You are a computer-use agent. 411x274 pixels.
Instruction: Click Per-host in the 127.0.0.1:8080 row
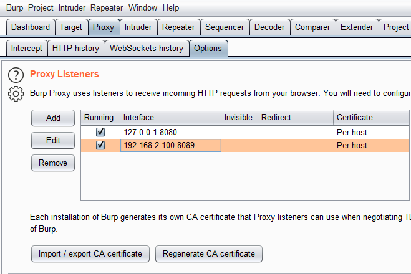(x=352, y=132)
